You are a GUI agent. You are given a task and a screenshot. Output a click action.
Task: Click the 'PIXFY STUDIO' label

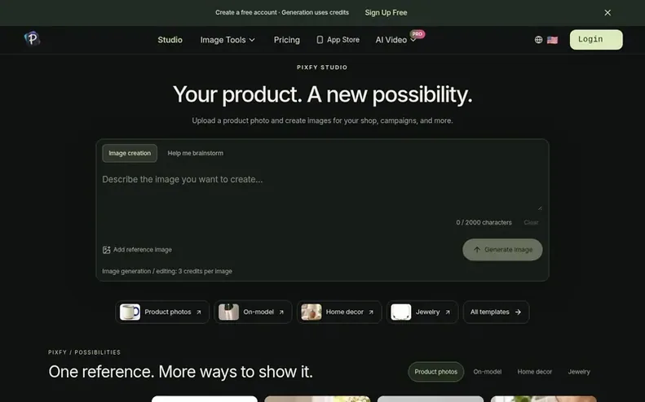pos(322,68)
